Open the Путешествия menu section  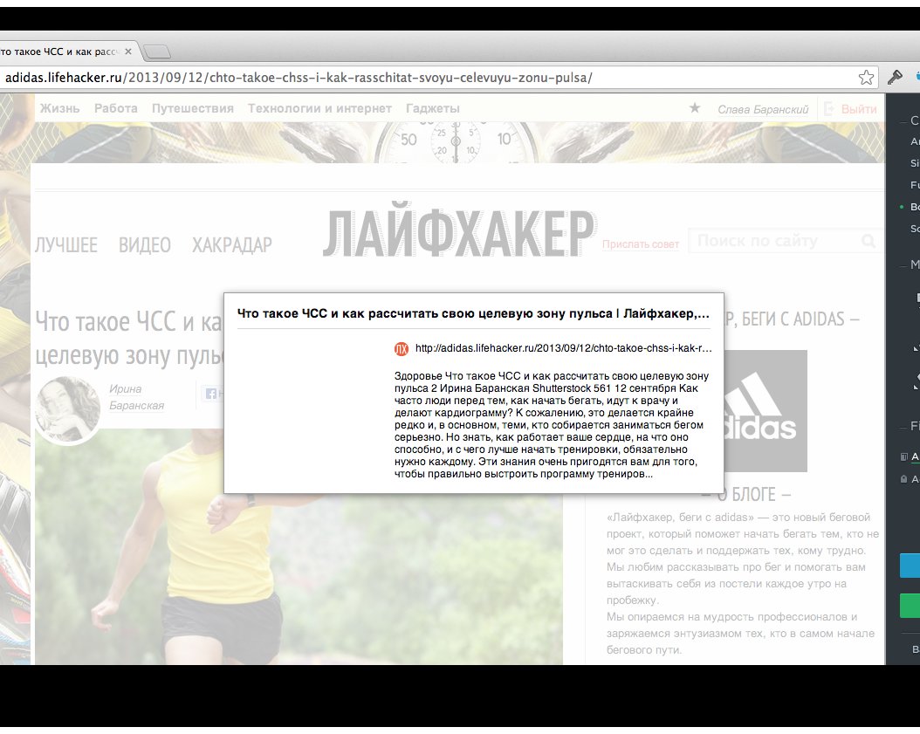coord(192,108)
